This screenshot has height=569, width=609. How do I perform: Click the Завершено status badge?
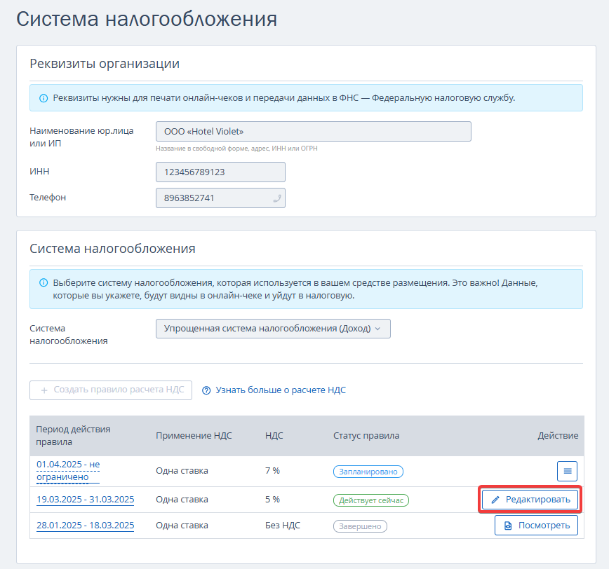point(360,526)
